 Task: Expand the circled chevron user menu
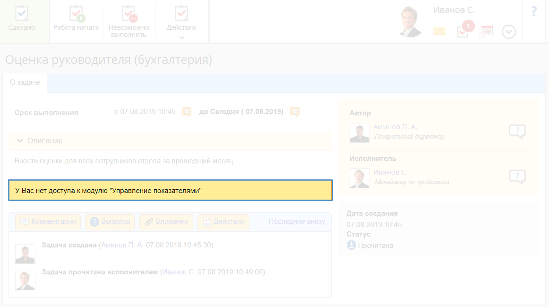508,32
